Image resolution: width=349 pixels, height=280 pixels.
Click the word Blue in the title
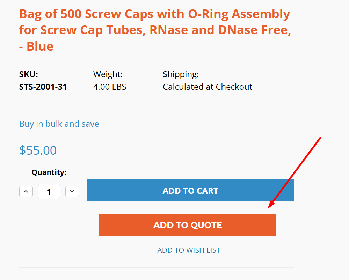[x=40, y=46]
